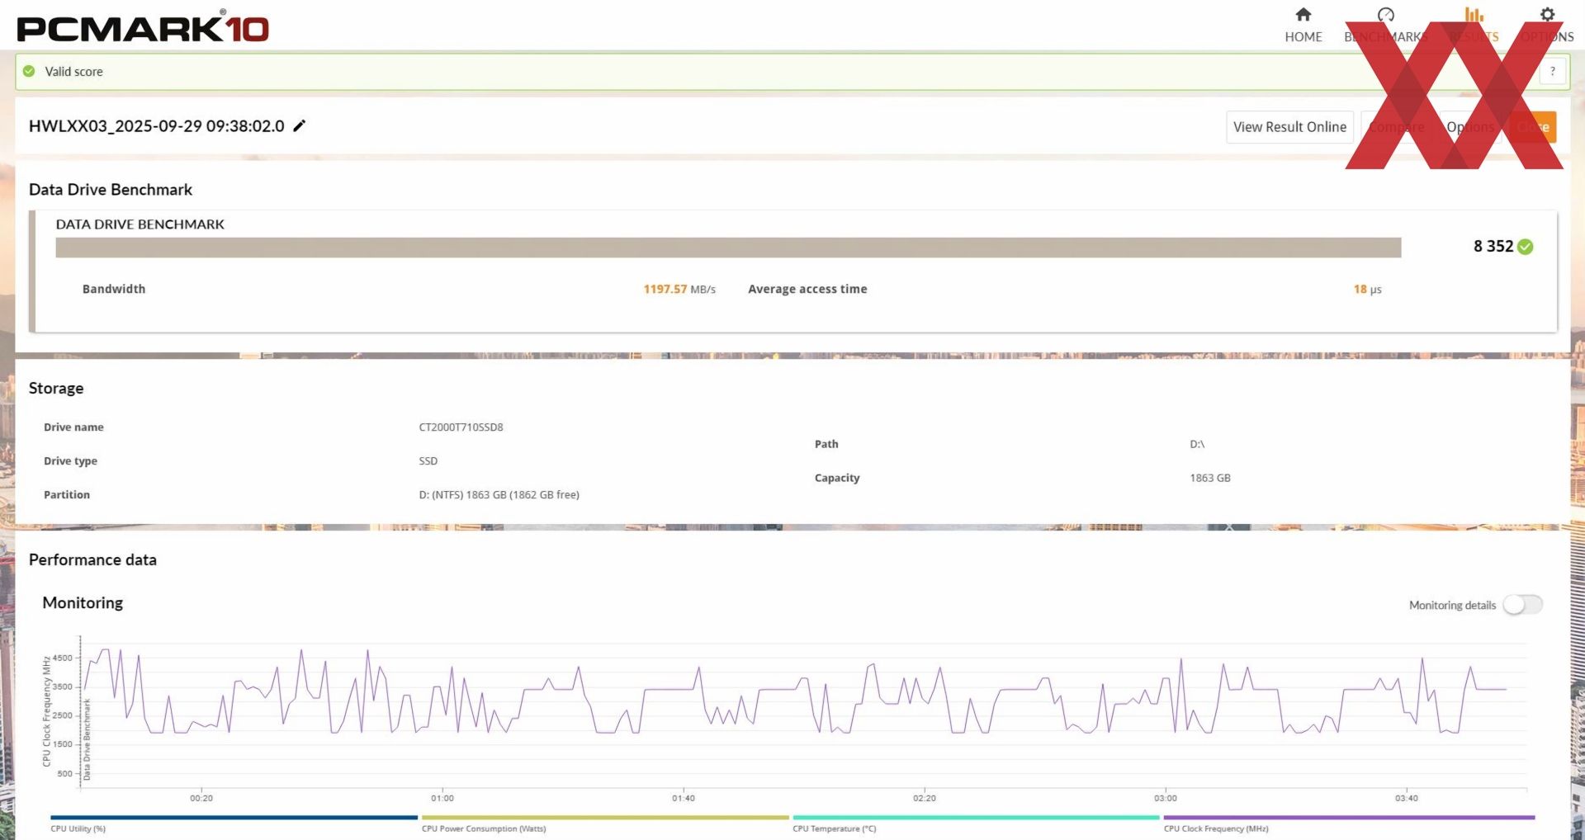
Task: Open the Home navigation icon
Action: click(x=1303, y=15)
